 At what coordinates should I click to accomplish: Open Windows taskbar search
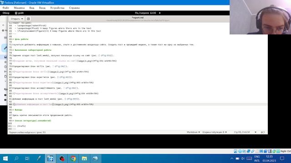point(16,158)
